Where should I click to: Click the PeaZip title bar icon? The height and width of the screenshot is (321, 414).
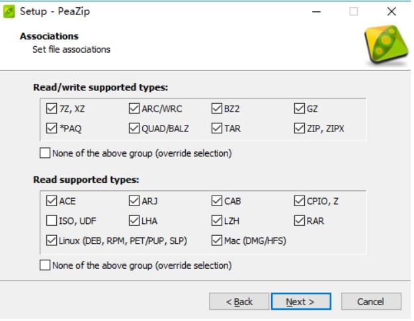coord(9,11)
